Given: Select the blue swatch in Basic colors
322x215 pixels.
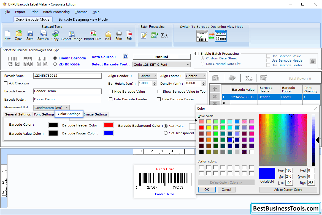Looking at the screenshot, I should (x=229, y=140).
